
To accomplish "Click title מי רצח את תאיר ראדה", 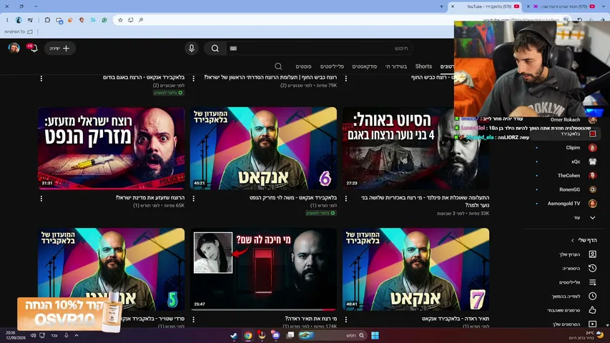I will tap(310, 319).
